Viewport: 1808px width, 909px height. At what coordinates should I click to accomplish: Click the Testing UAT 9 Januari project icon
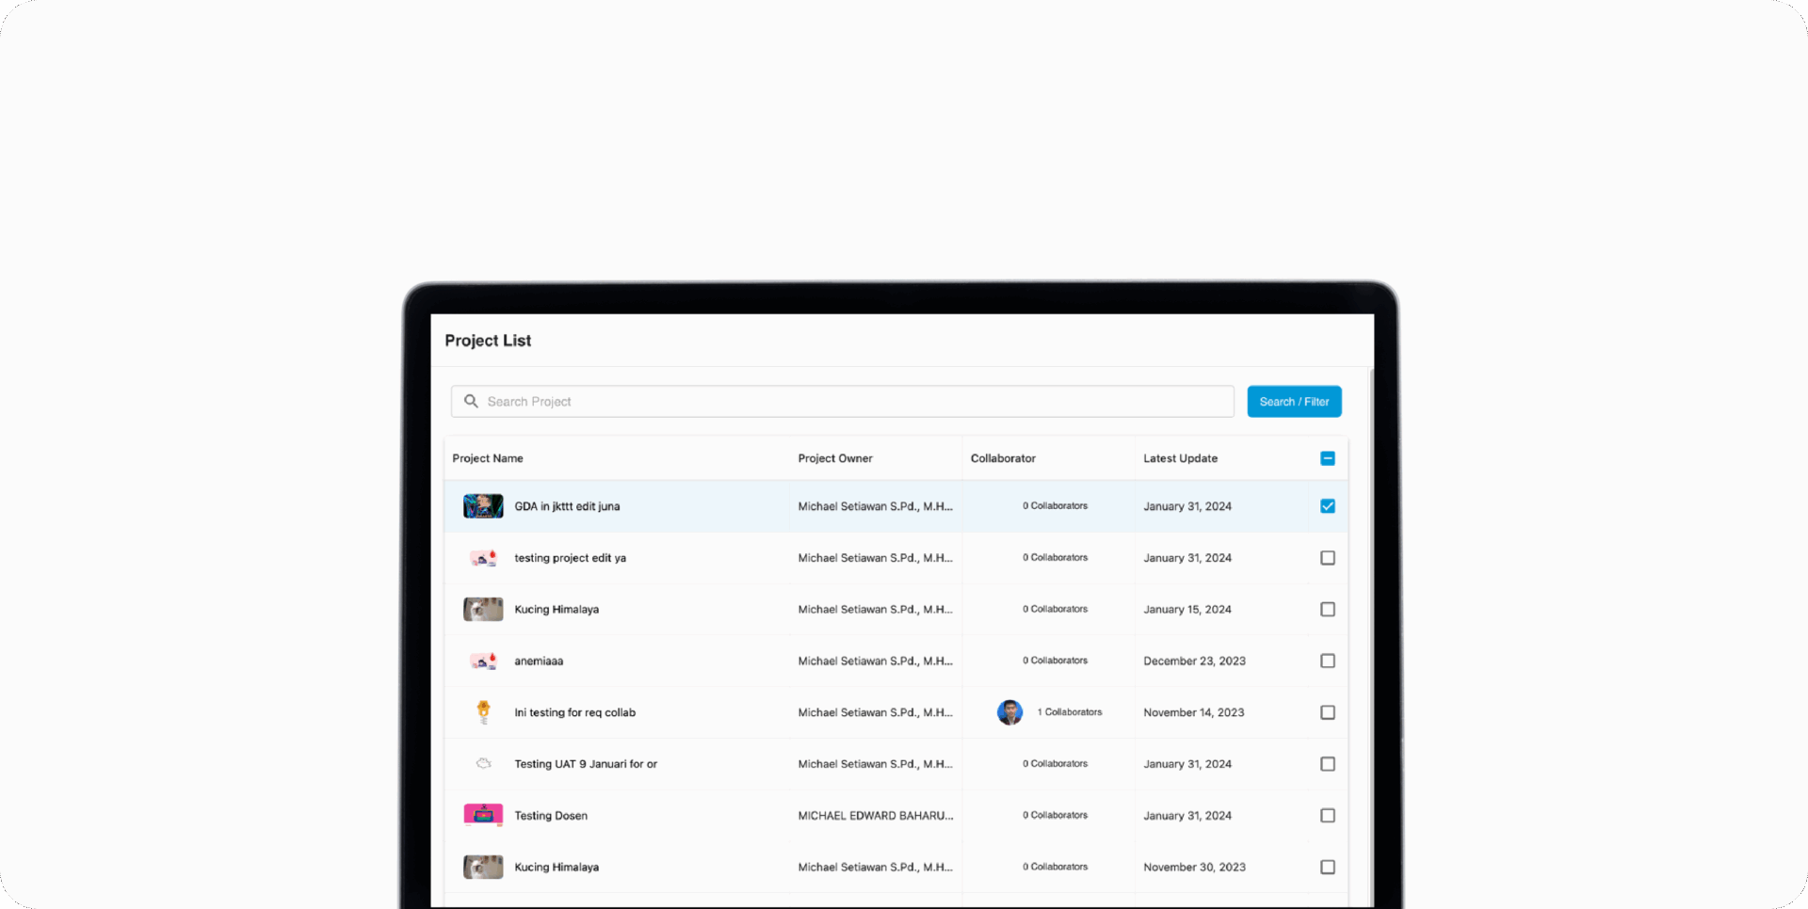click(483, 764)
